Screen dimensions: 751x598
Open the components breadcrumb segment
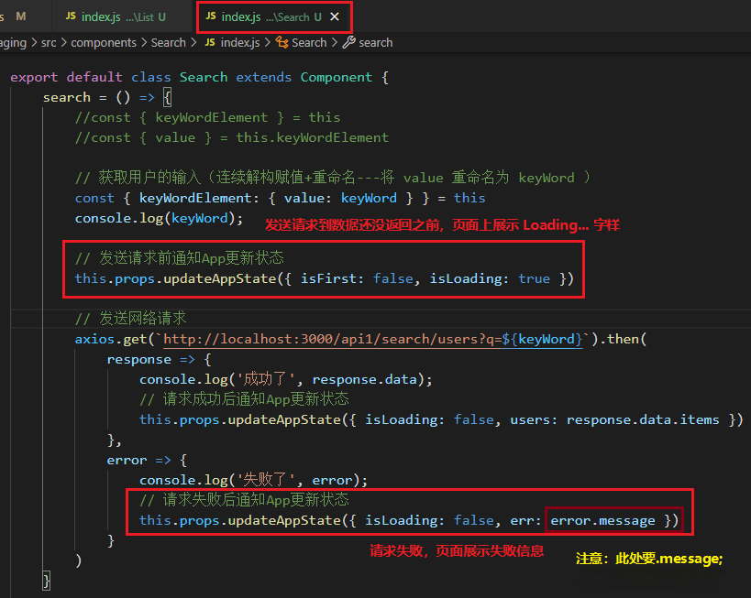pyautogui.click(x=104, y=42)
